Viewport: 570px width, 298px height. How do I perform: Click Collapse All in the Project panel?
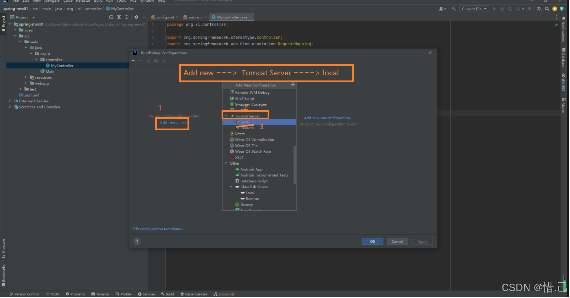[x=126, y=17]
